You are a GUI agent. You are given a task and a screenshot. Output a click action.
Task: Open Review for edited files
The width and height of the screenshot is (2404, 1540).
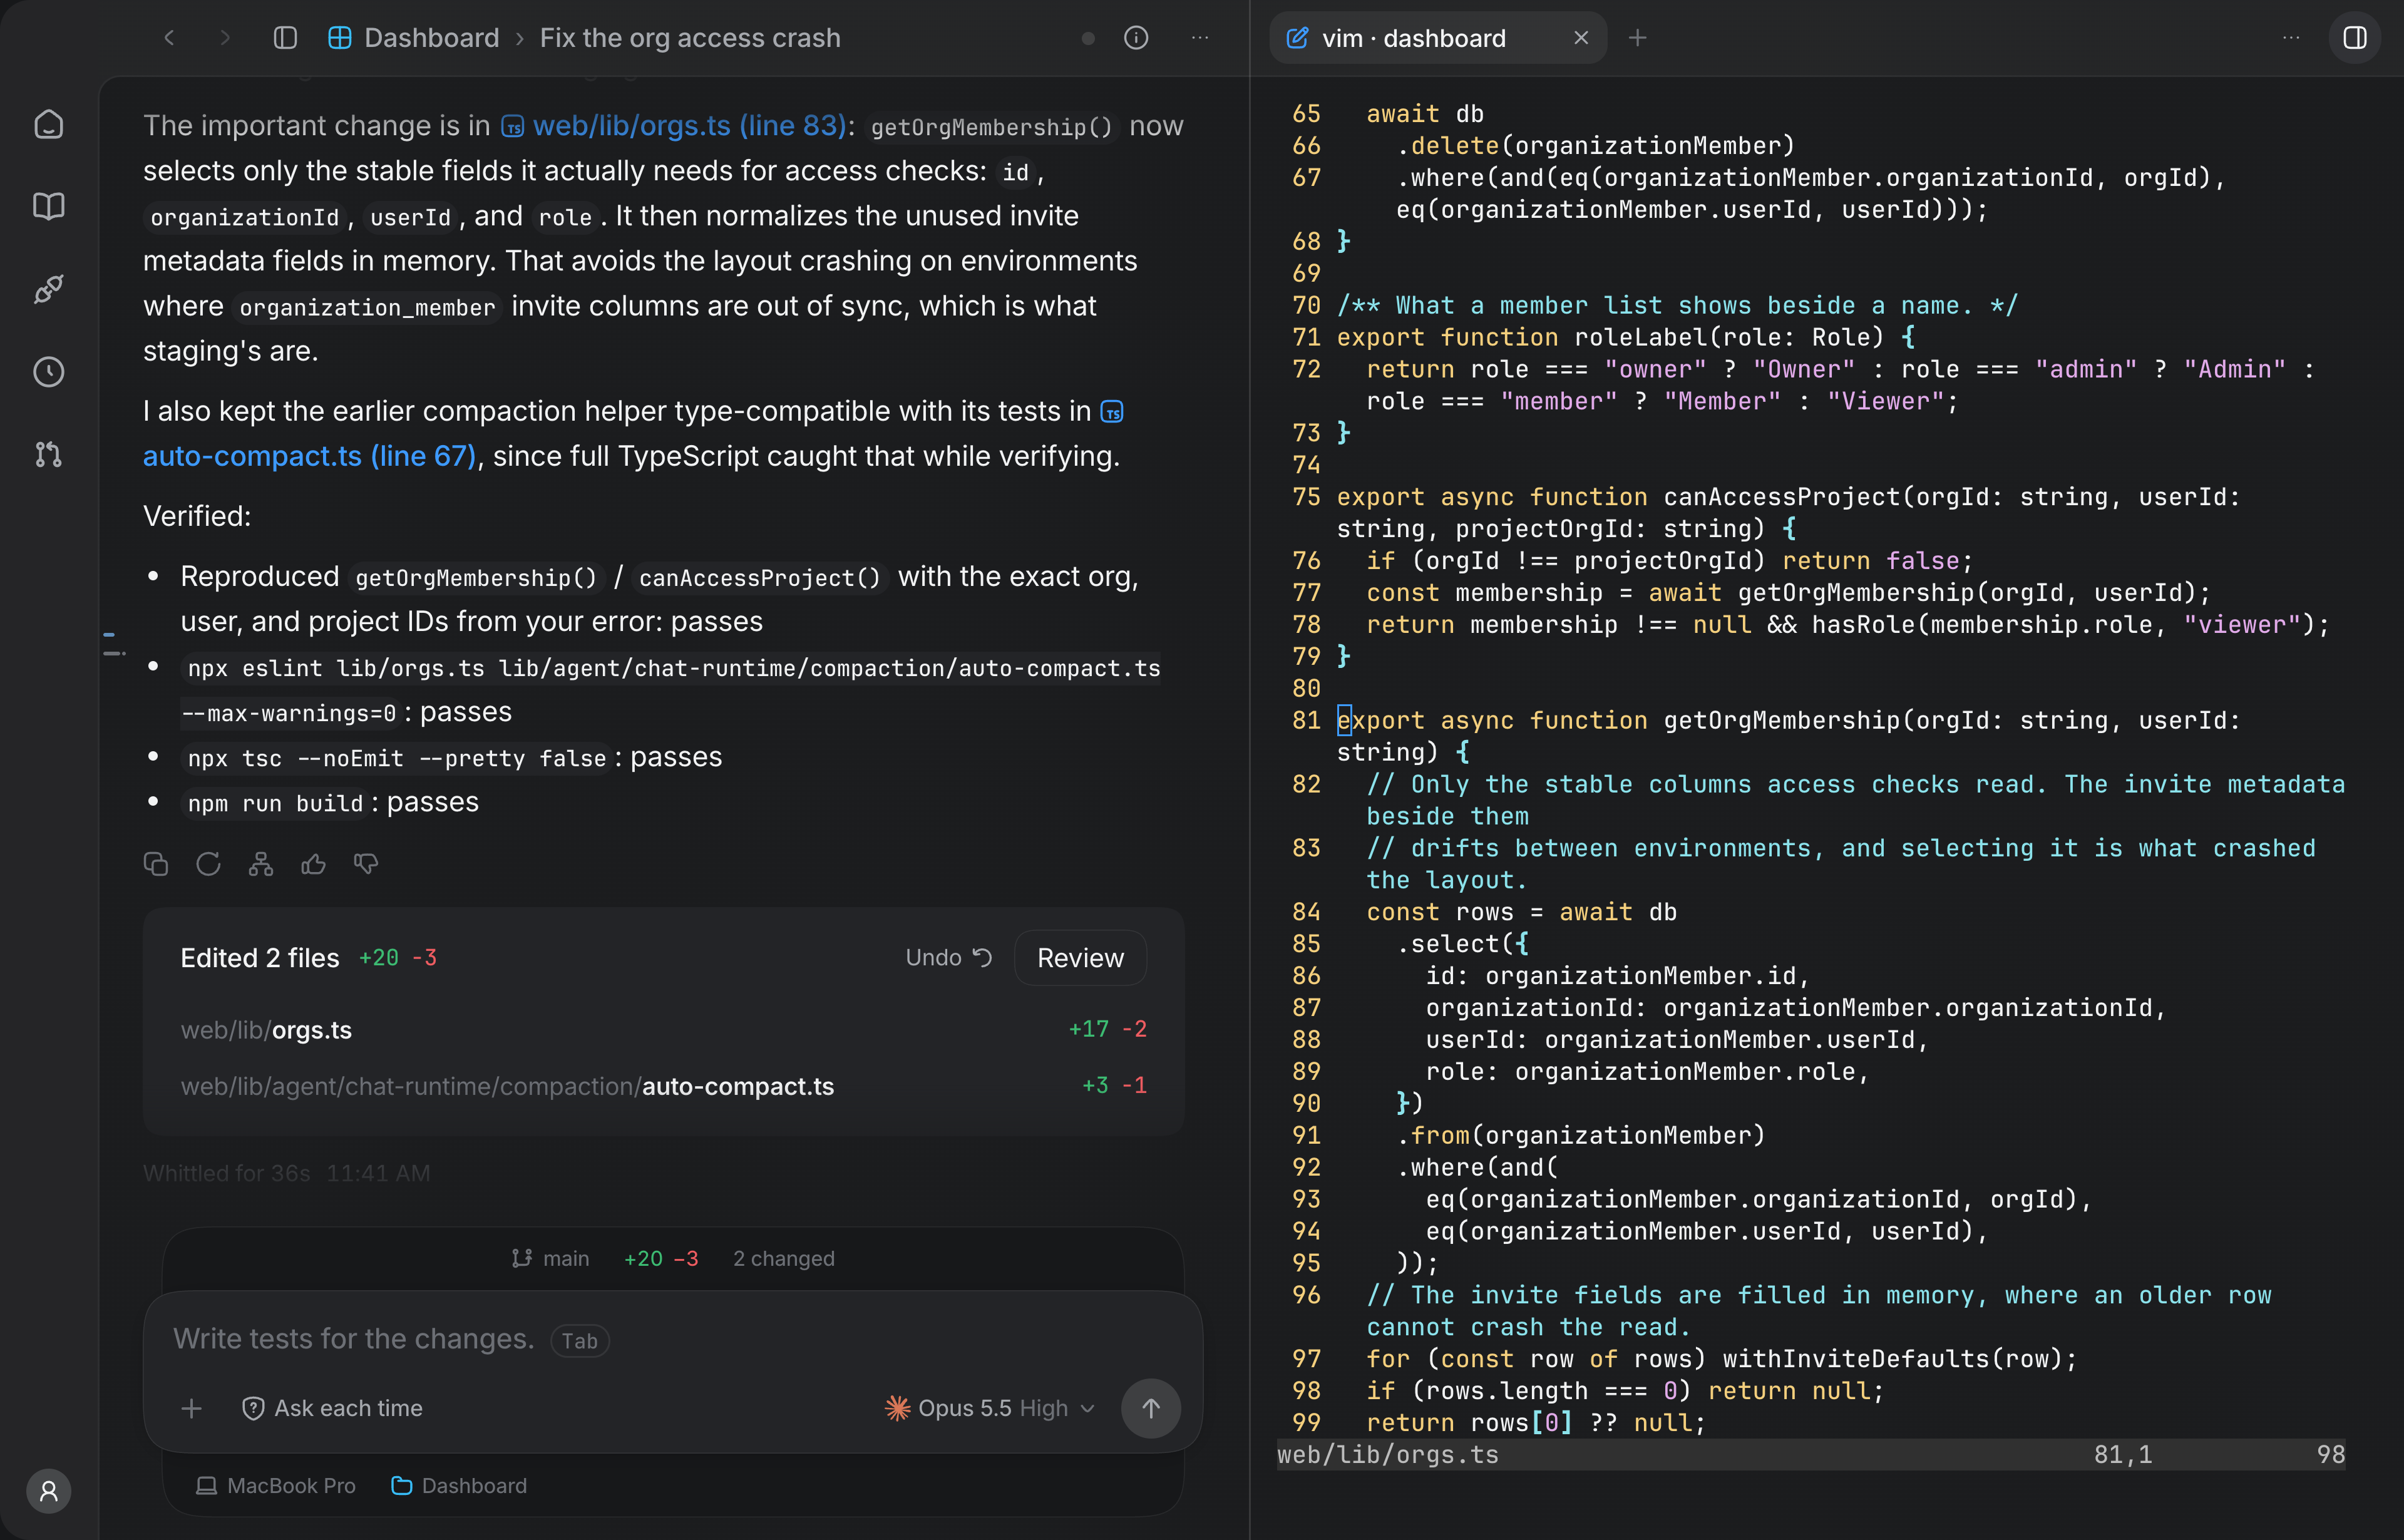[1080, 958]
